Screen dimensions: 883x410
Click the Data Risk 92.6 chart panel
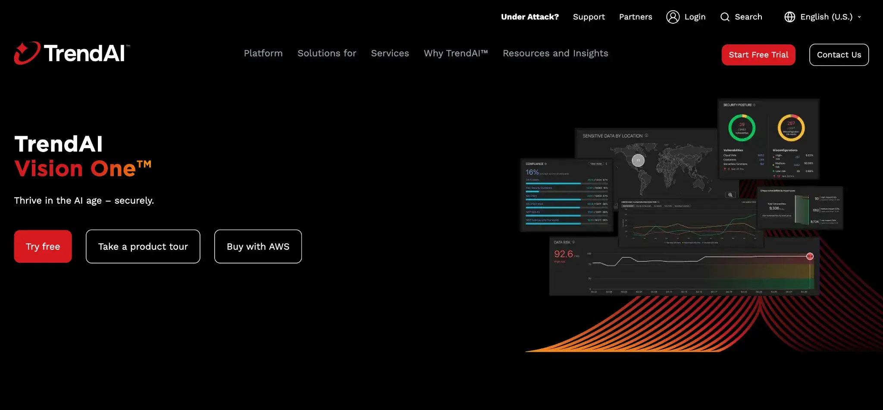[x=684, y=266]
